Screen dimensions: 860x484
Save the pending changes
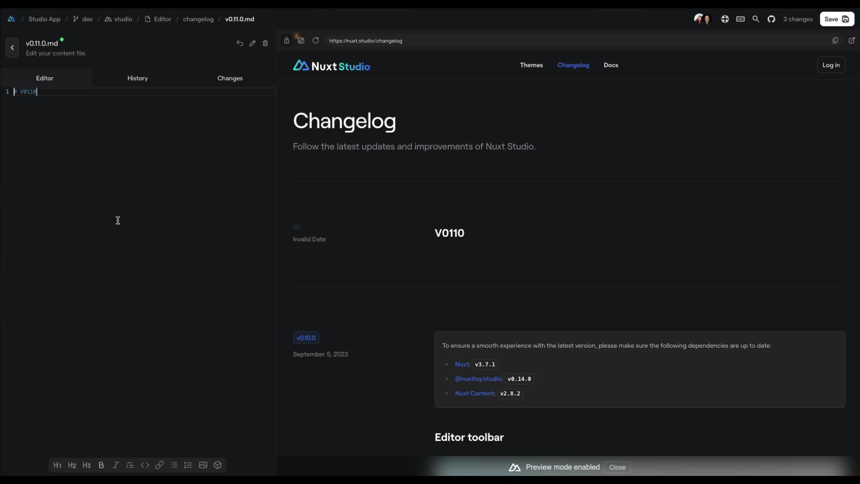tap(837, 19)
